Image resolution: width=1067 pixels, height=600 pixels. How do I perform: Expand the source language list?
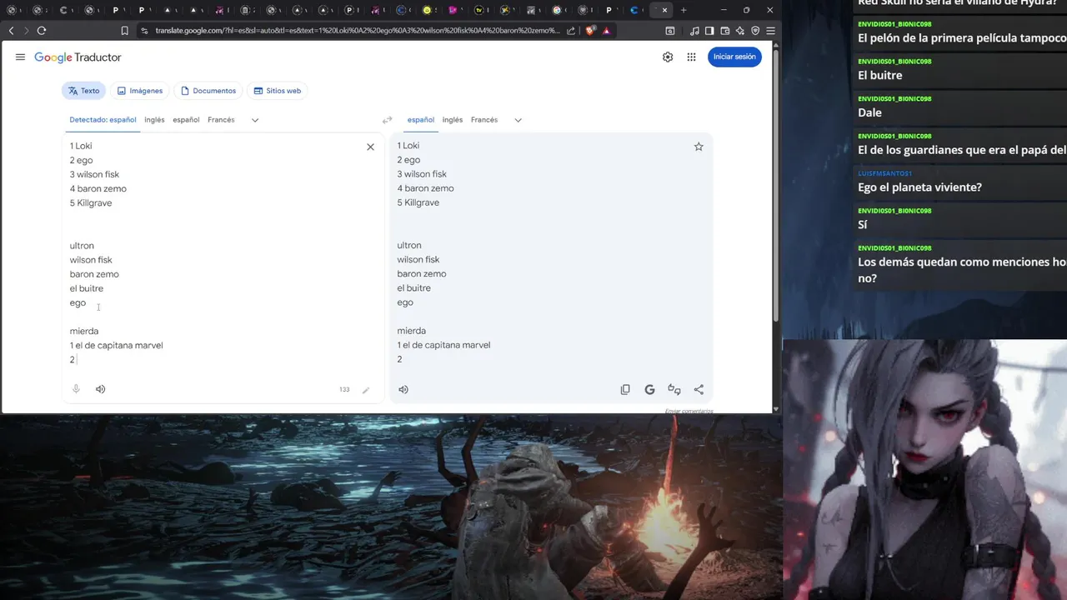pos(255,120)
